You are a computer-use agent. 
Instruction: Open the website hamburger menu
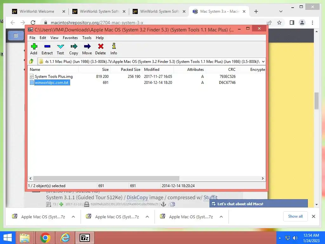coord(16,36)
